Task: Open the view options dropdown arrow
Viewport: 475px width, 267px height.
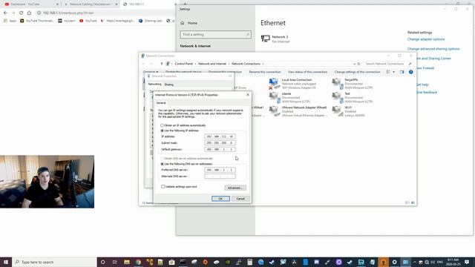Action: pos(393,72)
